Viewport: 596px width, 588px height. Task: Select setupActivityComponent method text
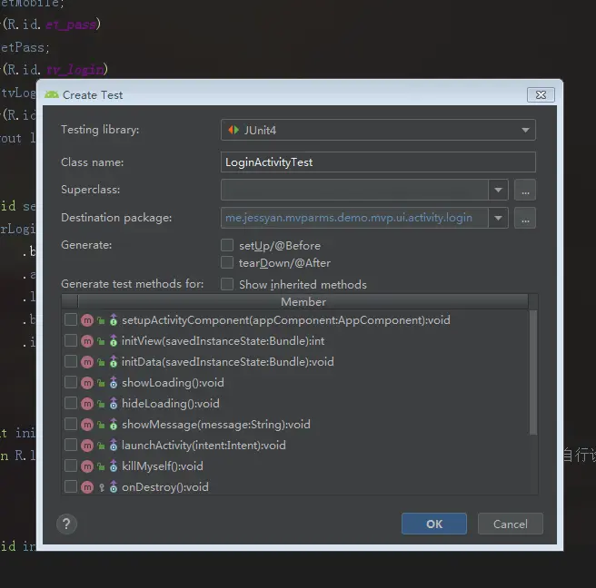pos(286,320)
